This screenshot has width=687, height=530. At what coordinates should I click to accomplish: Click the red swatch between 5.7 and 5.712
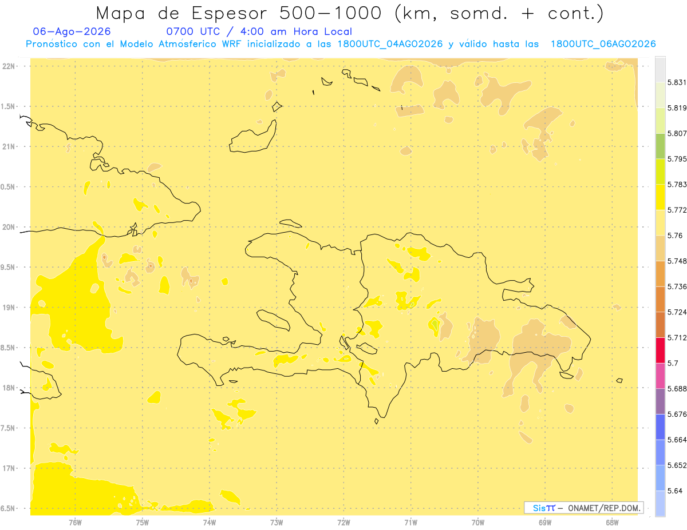[x=660, y=350]
